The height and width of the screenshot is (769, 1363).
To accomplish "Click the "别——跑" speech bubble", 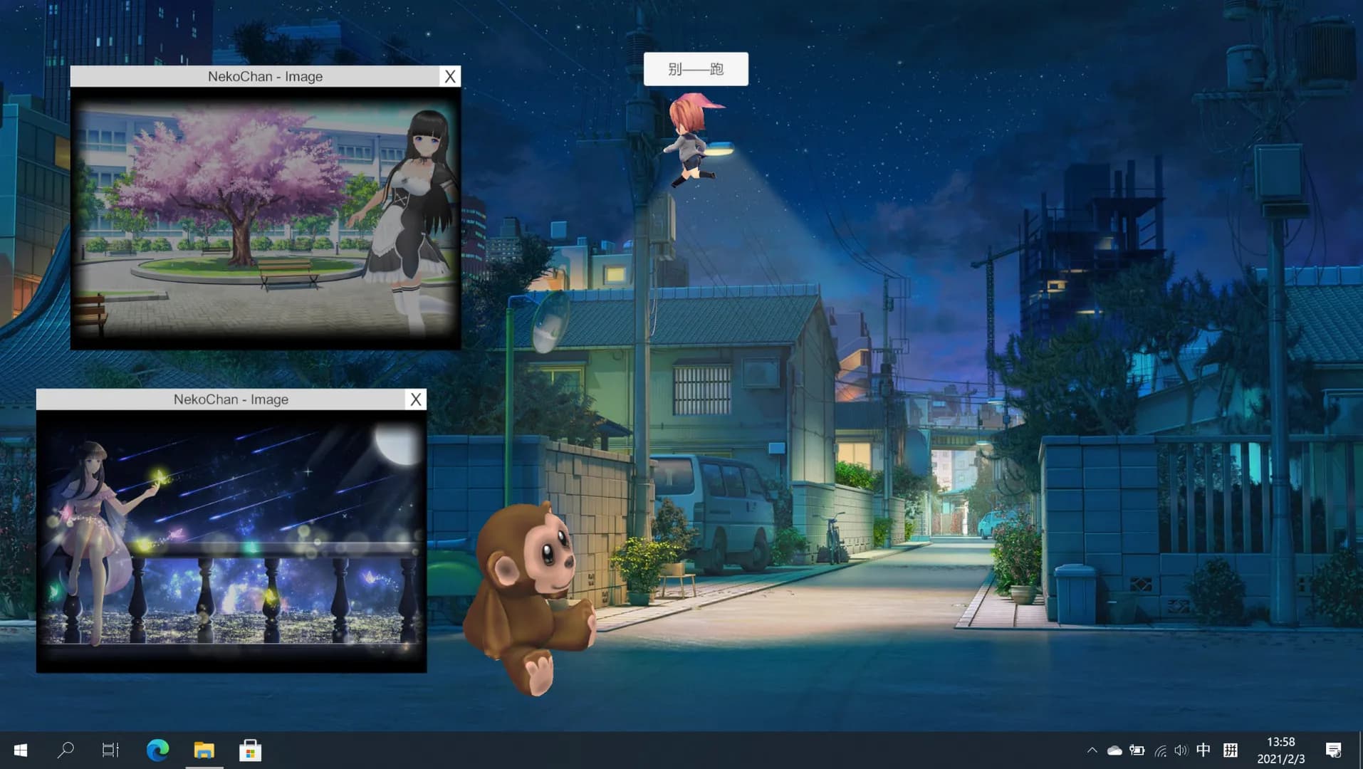I will coord(696,69).
